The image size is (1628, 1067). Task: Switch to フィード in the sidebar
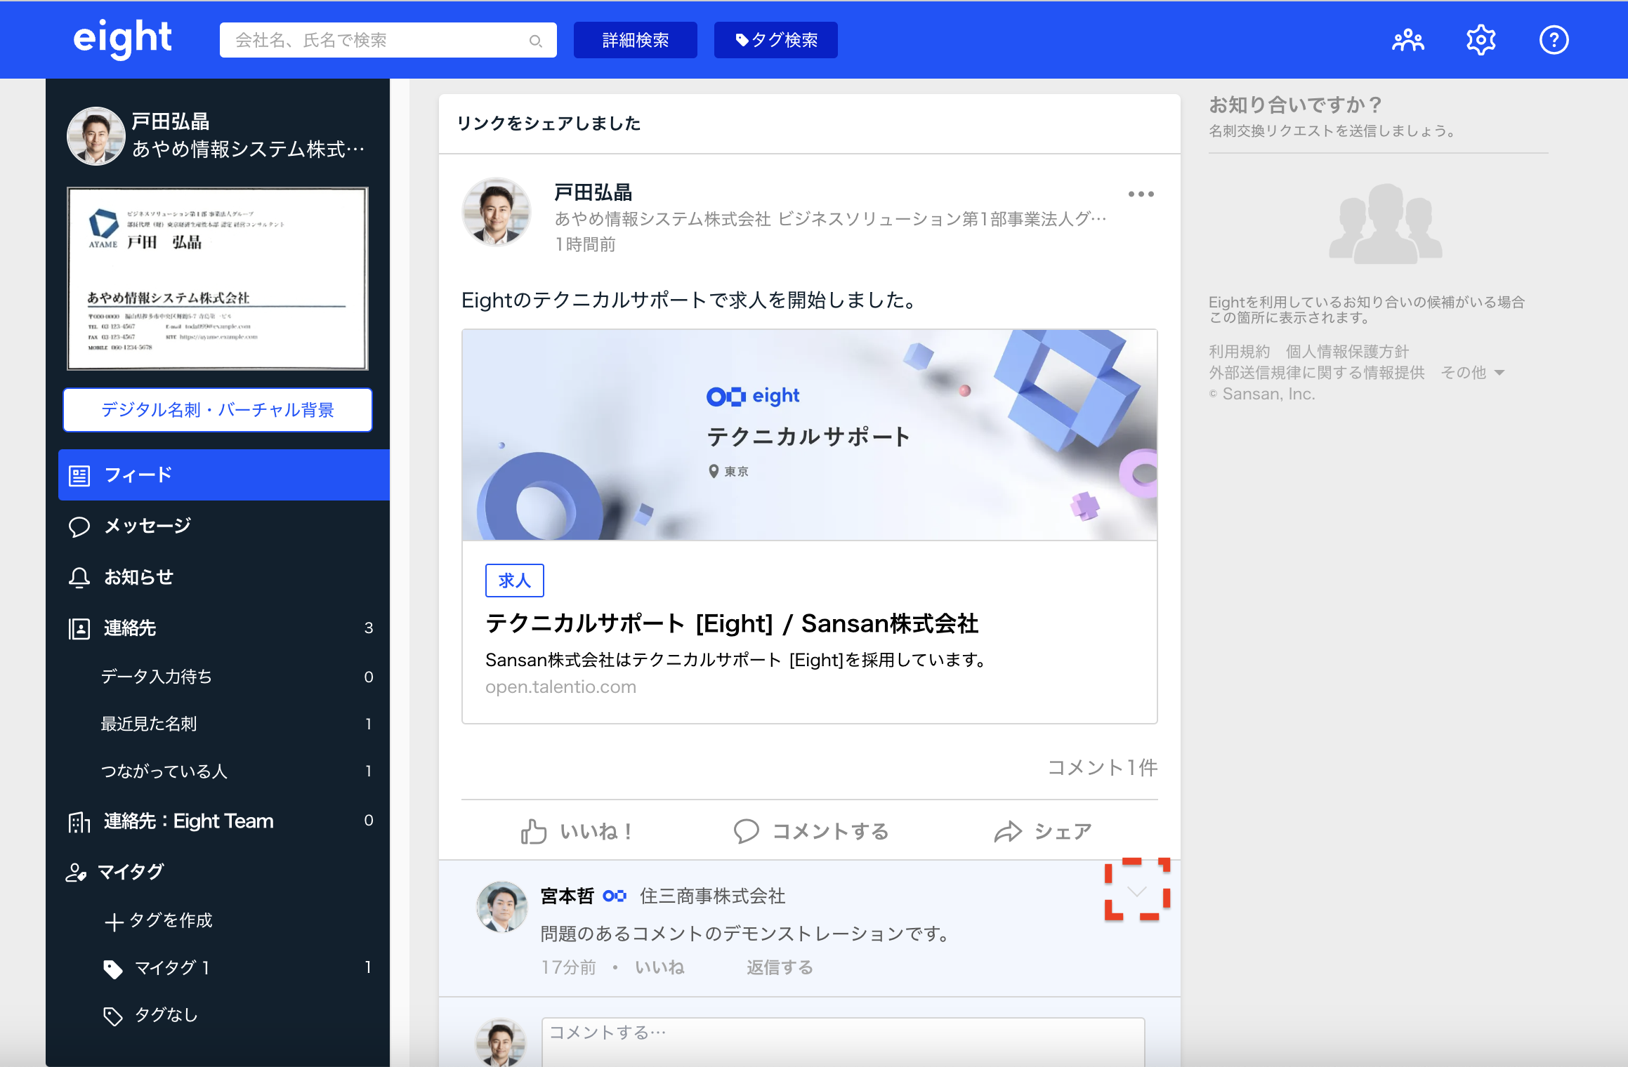tap(136, 475)
